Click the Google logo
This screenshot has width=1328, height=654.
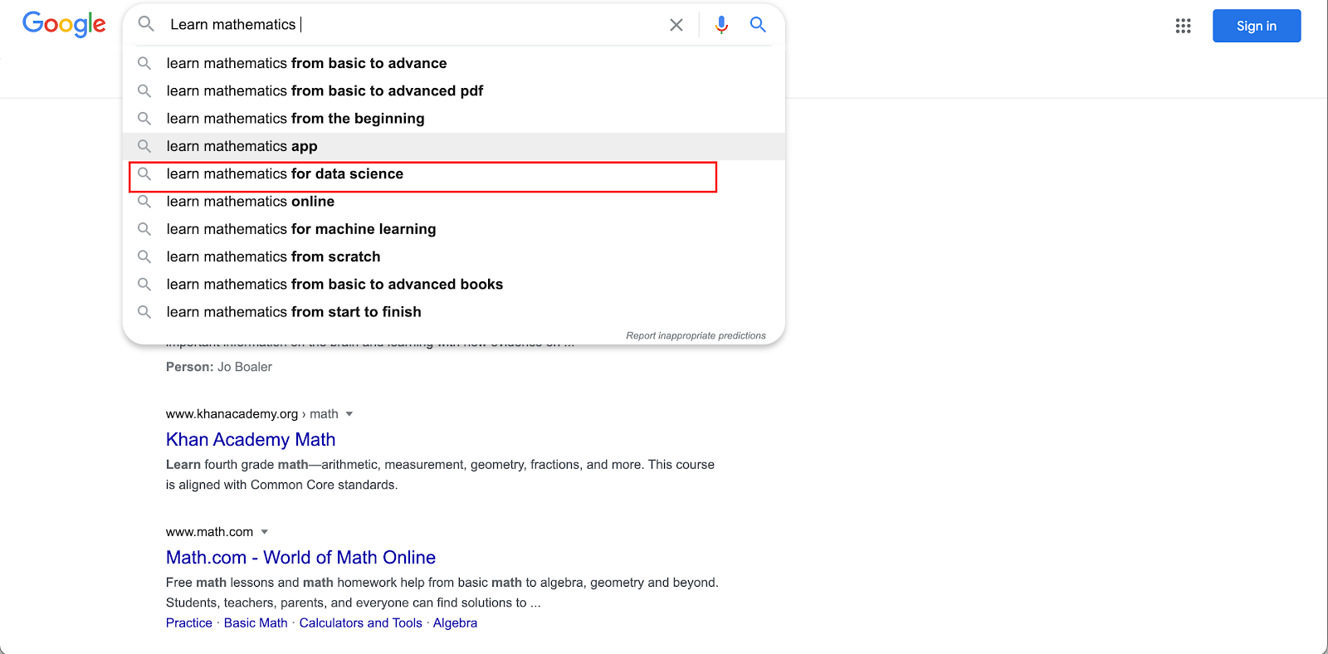[64, 24]
